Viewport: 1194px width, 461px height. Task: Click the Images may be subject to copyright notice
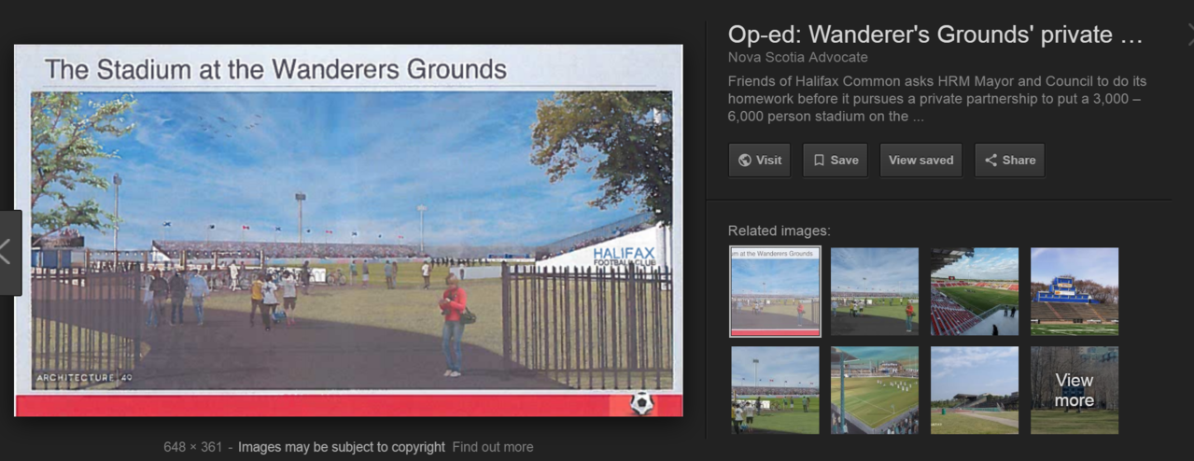(341, 447)
